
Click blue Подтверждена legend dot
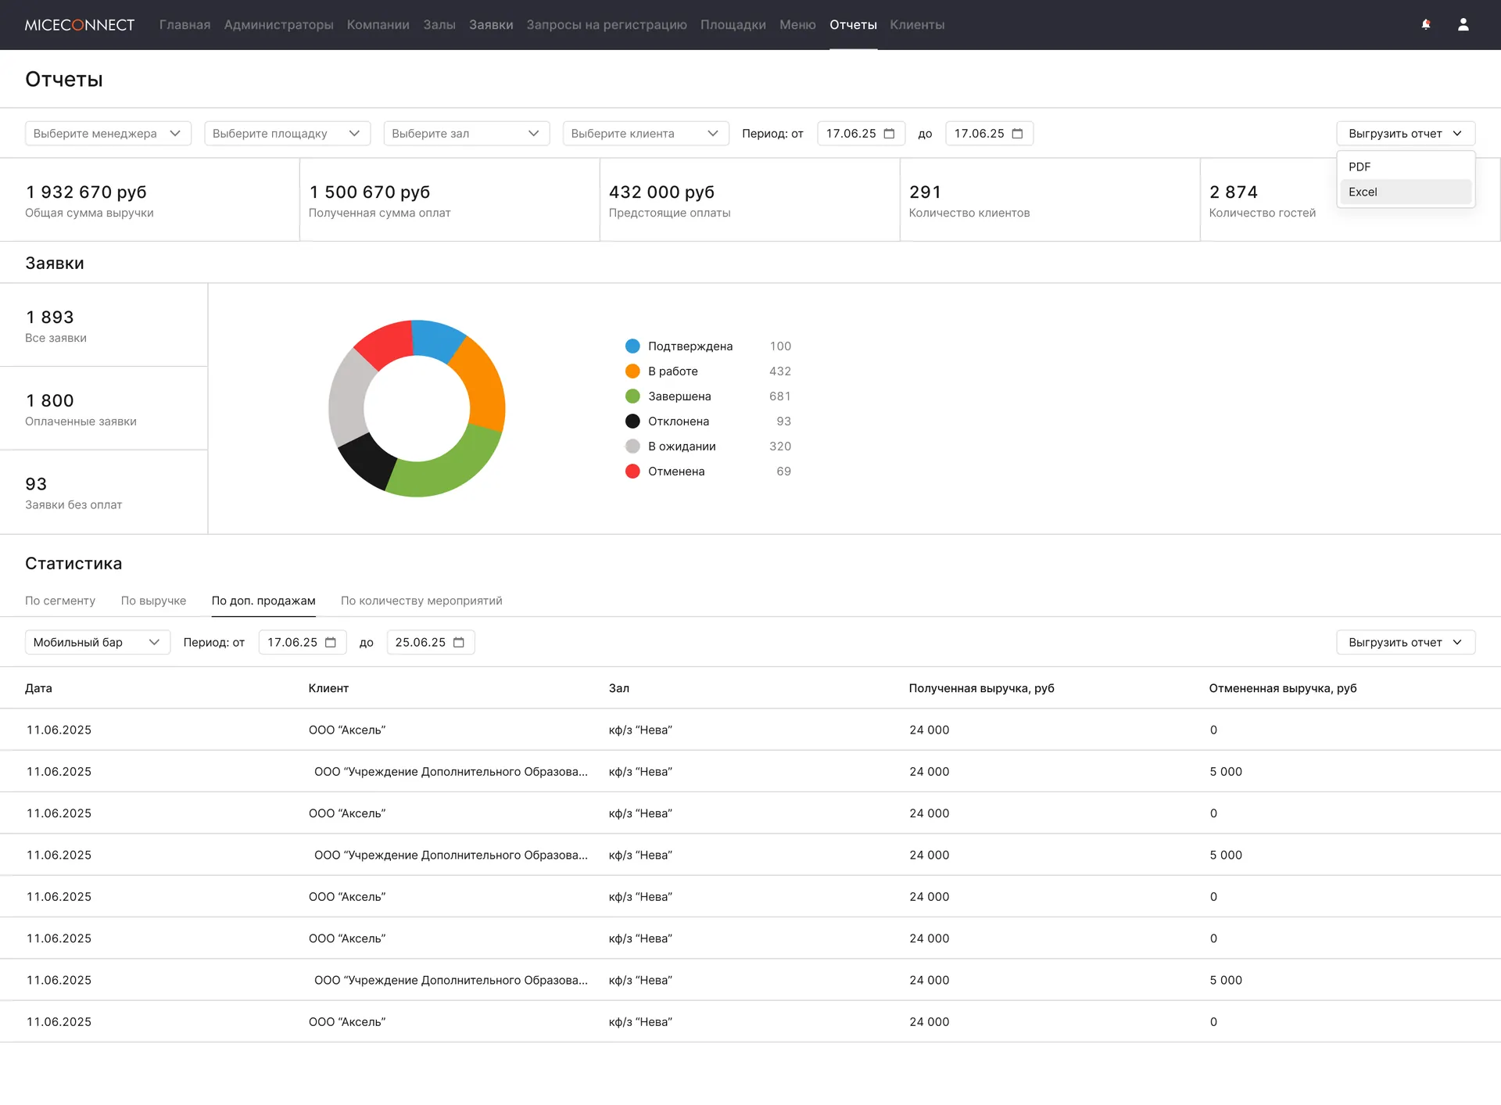[x=632, y=346]
